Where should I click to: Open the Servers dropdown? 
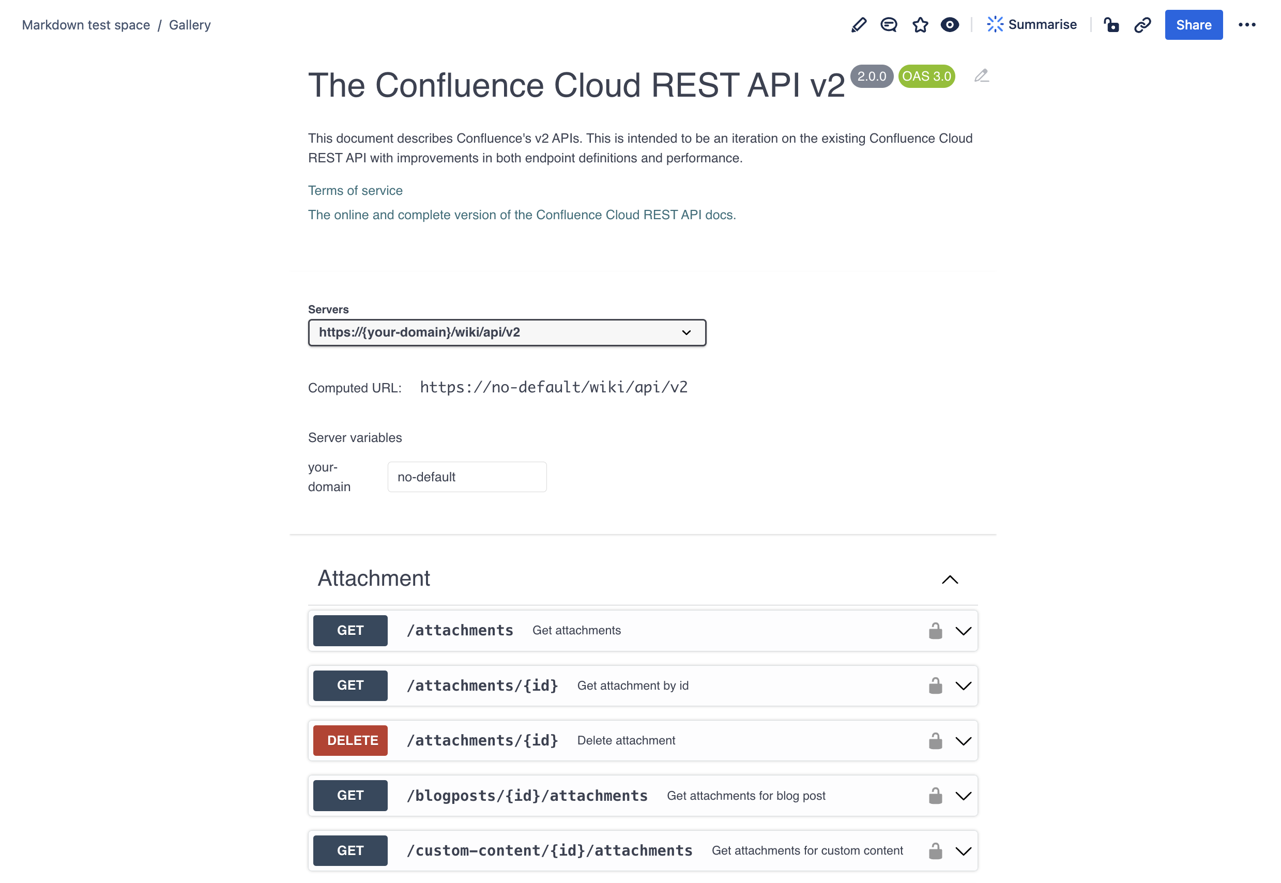tap(507, 332)
